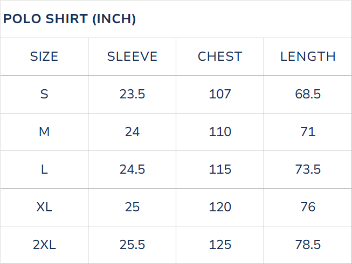This screenshot has width=352, height=264.
Task: Select size M row label
Action: point(44,132)
